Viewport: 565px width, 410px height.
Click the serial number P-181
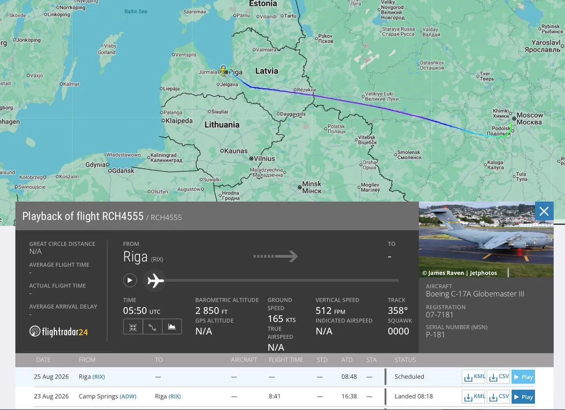point(435,335)
